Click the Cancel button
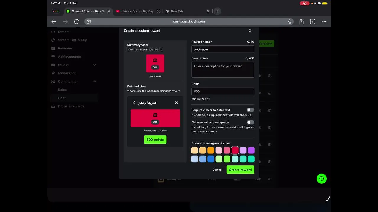The width and height of the screenshot is (378, 212). tap(217, 170)
